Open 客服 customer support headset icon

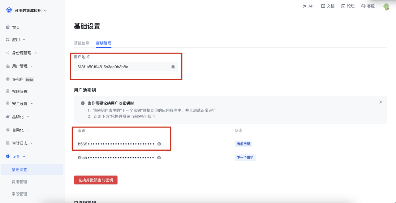364,6
